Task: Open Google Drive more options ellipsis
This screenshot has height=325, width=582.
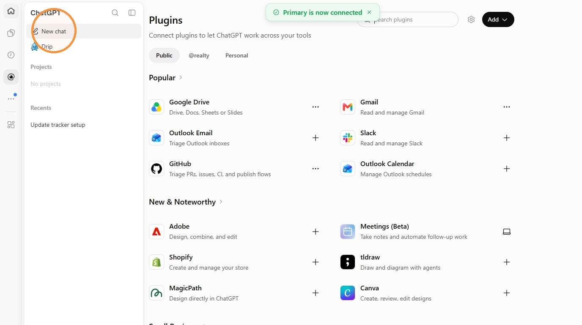Action: [x=316, y=107]
